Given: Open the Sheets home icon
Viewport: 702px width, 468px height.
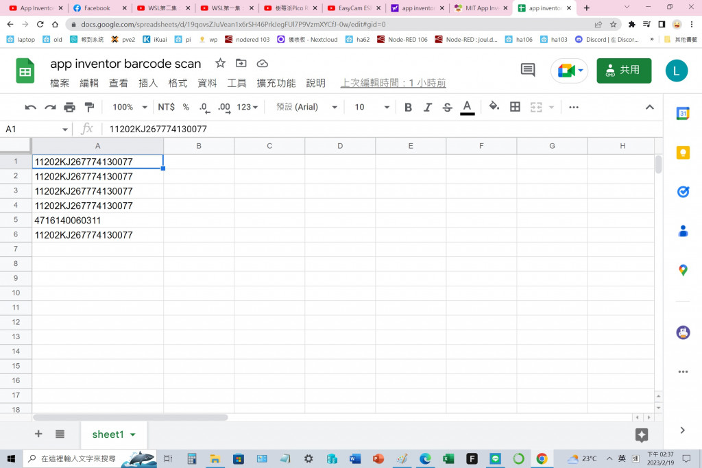Looking at the screenshot, I should 25,71.
